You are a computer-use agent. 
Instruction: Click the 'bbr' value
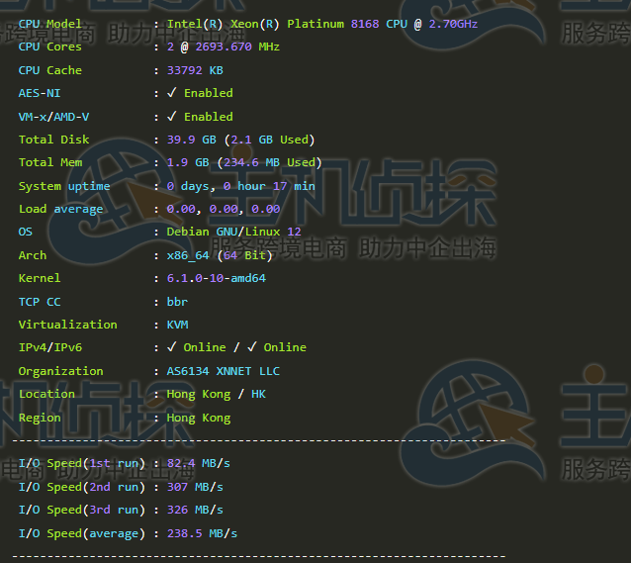click(177, 302)
